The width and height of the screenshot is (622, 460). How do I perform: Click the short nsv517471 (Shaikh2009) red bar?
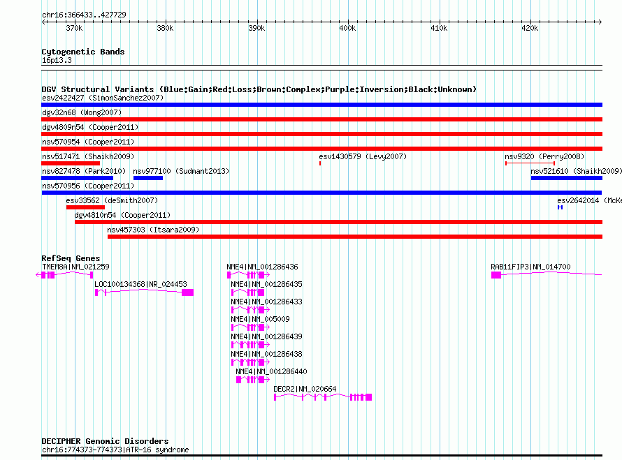71,163
